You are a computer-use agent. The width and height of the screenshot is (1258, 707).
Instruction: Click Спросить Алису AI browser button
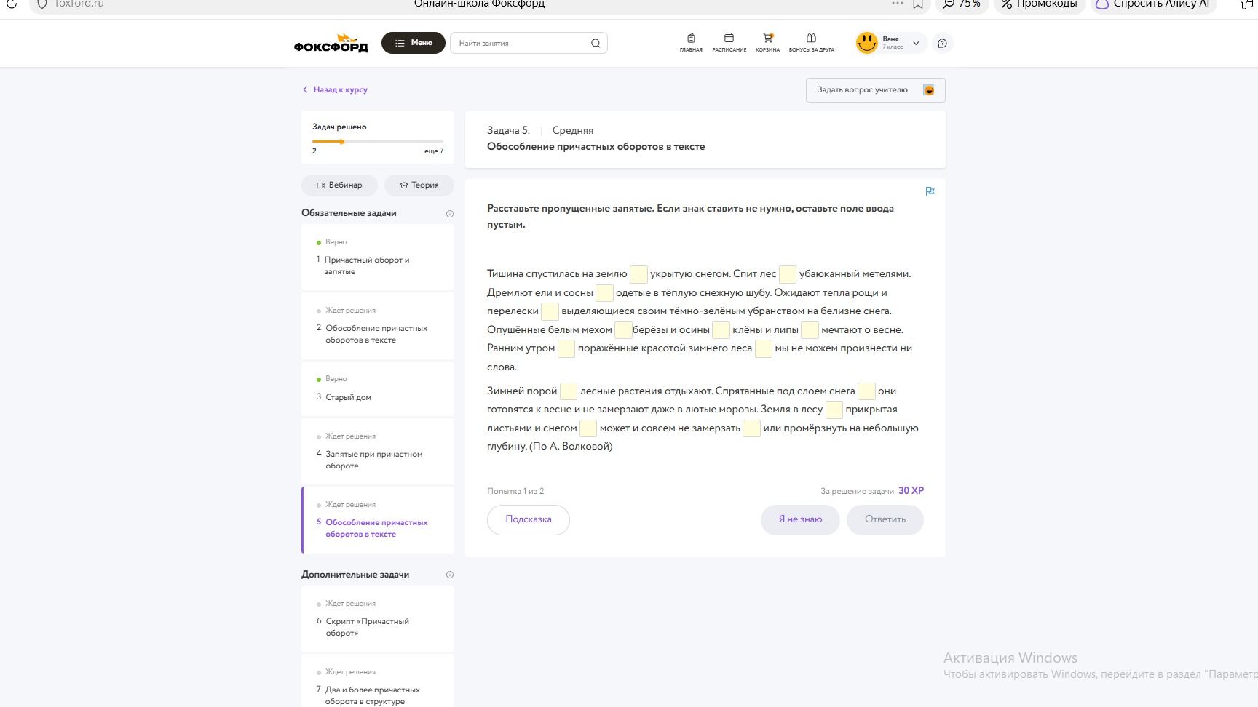pyautogui.click(x=1154, y=4)
